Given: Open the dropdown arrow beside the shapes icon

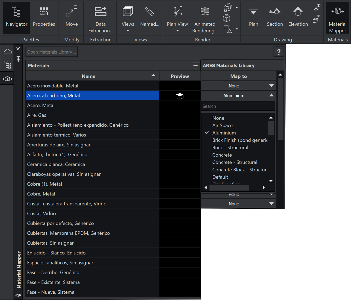Looking at the screenshot, I should 237,29.
